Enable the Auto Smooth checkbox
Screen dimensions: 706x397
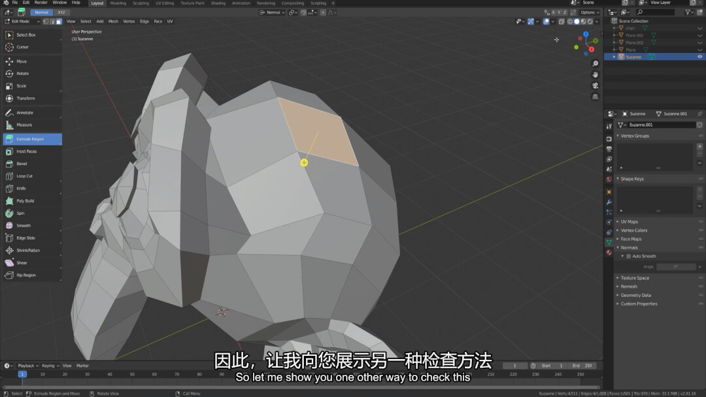[x=629, y=256]
